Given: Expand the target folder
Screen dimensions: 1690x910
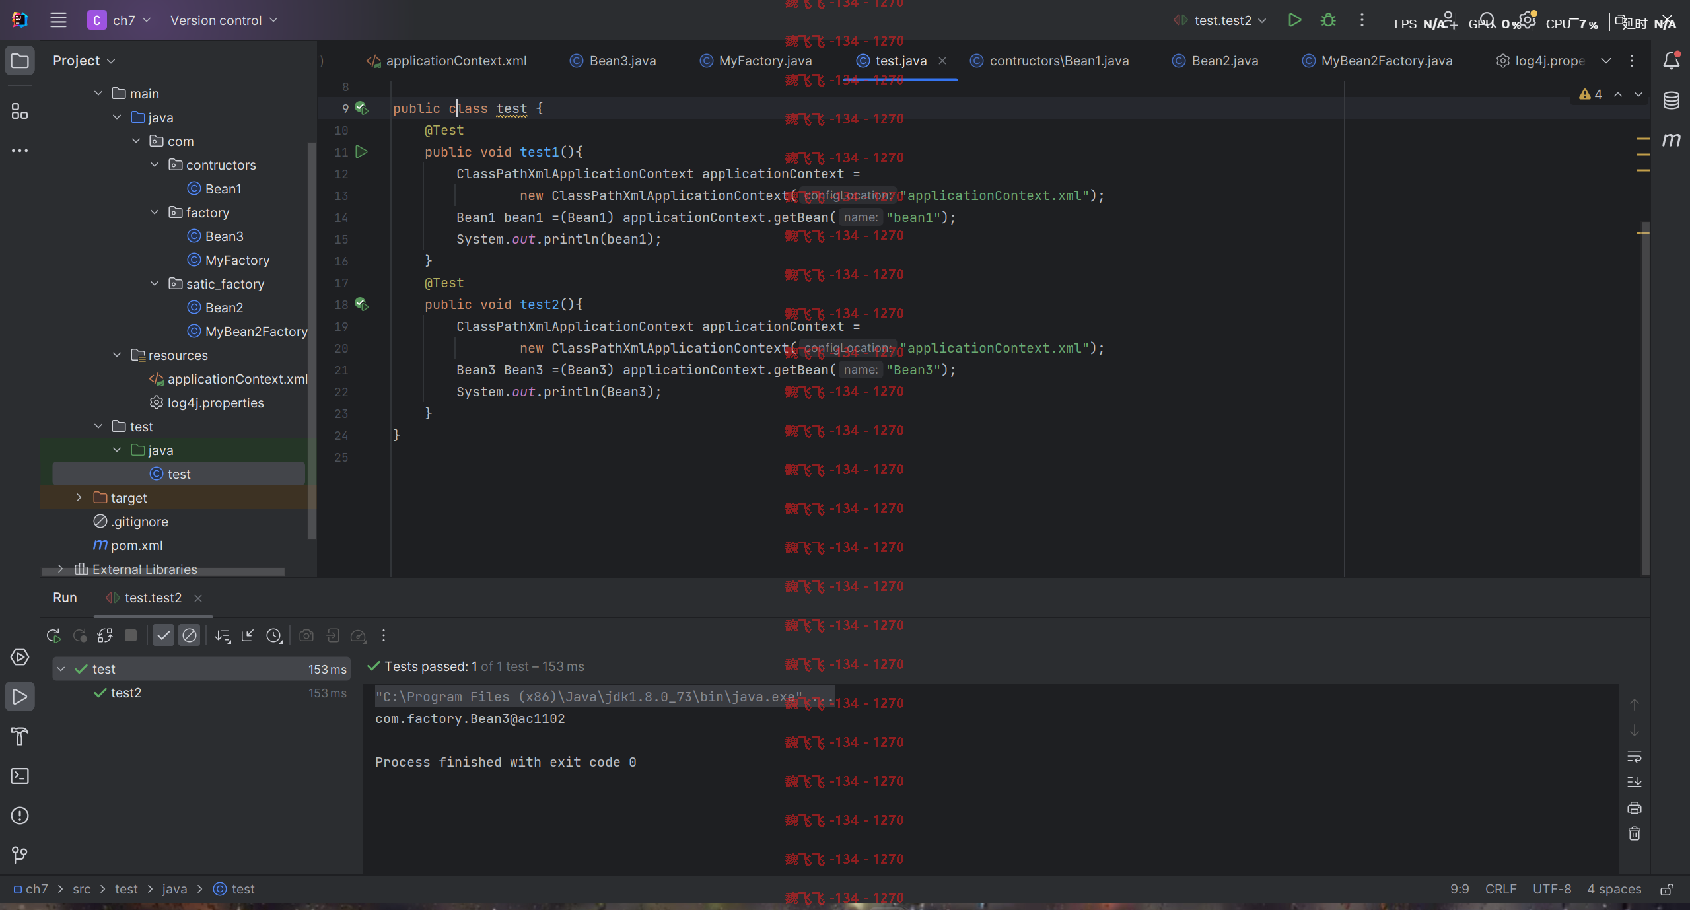Looking at the screenshot, I should coord(79,497).
